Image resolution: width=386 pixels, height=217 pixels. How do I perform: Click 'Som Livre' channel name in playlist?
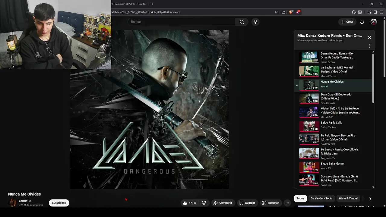point(326,185)
